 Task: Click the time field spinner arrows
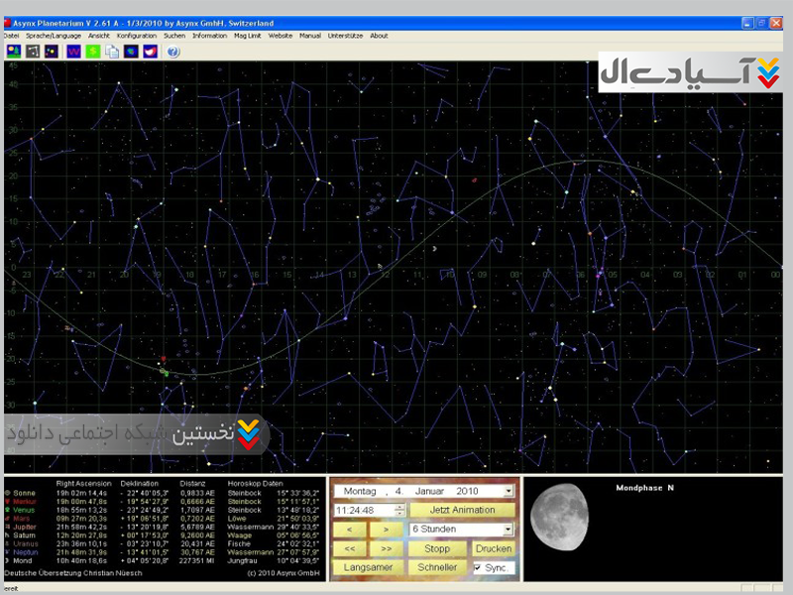pyautogui.click(x=400, y=510)
